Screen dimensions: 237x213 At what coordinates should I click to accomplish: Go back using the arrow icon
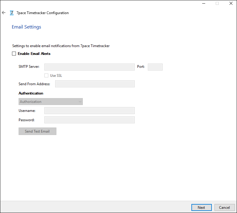click(4, 13)
